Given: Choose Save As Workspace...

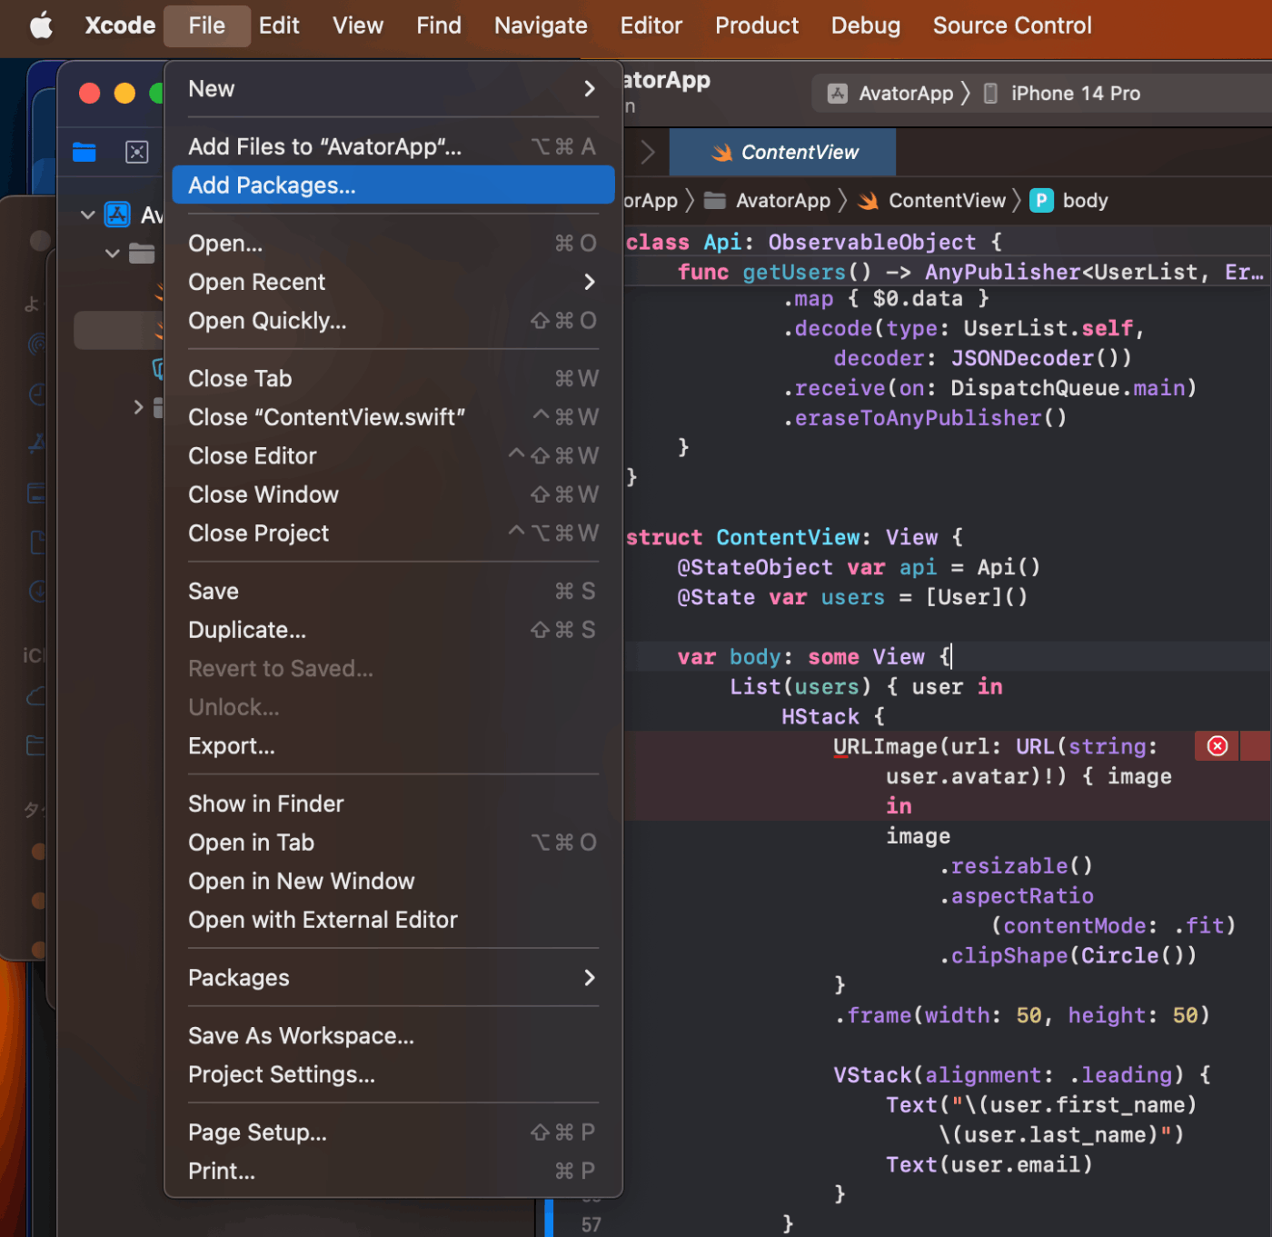Looking at the screenshot, I should coord(393,1036).
